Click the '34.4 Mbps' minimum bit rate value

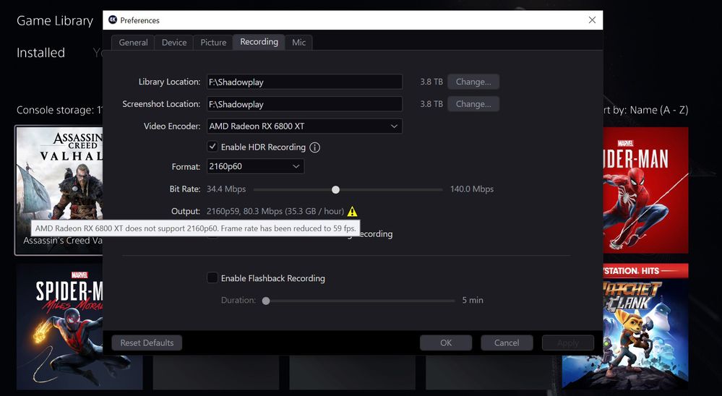226,189
